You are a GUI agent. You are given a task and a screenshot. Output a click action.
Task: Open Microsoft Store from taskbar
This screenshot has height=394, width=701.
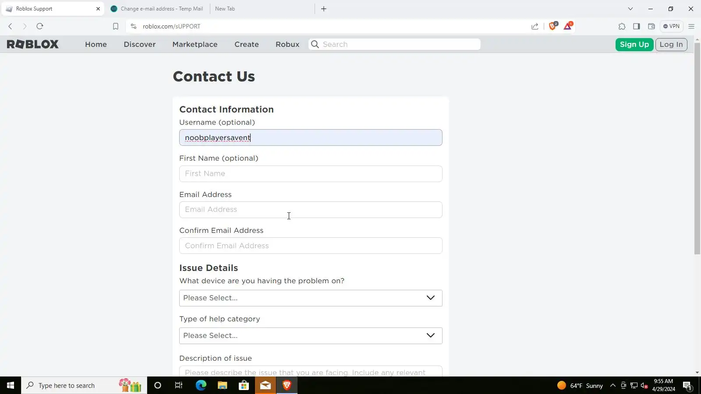click(244, 385)
